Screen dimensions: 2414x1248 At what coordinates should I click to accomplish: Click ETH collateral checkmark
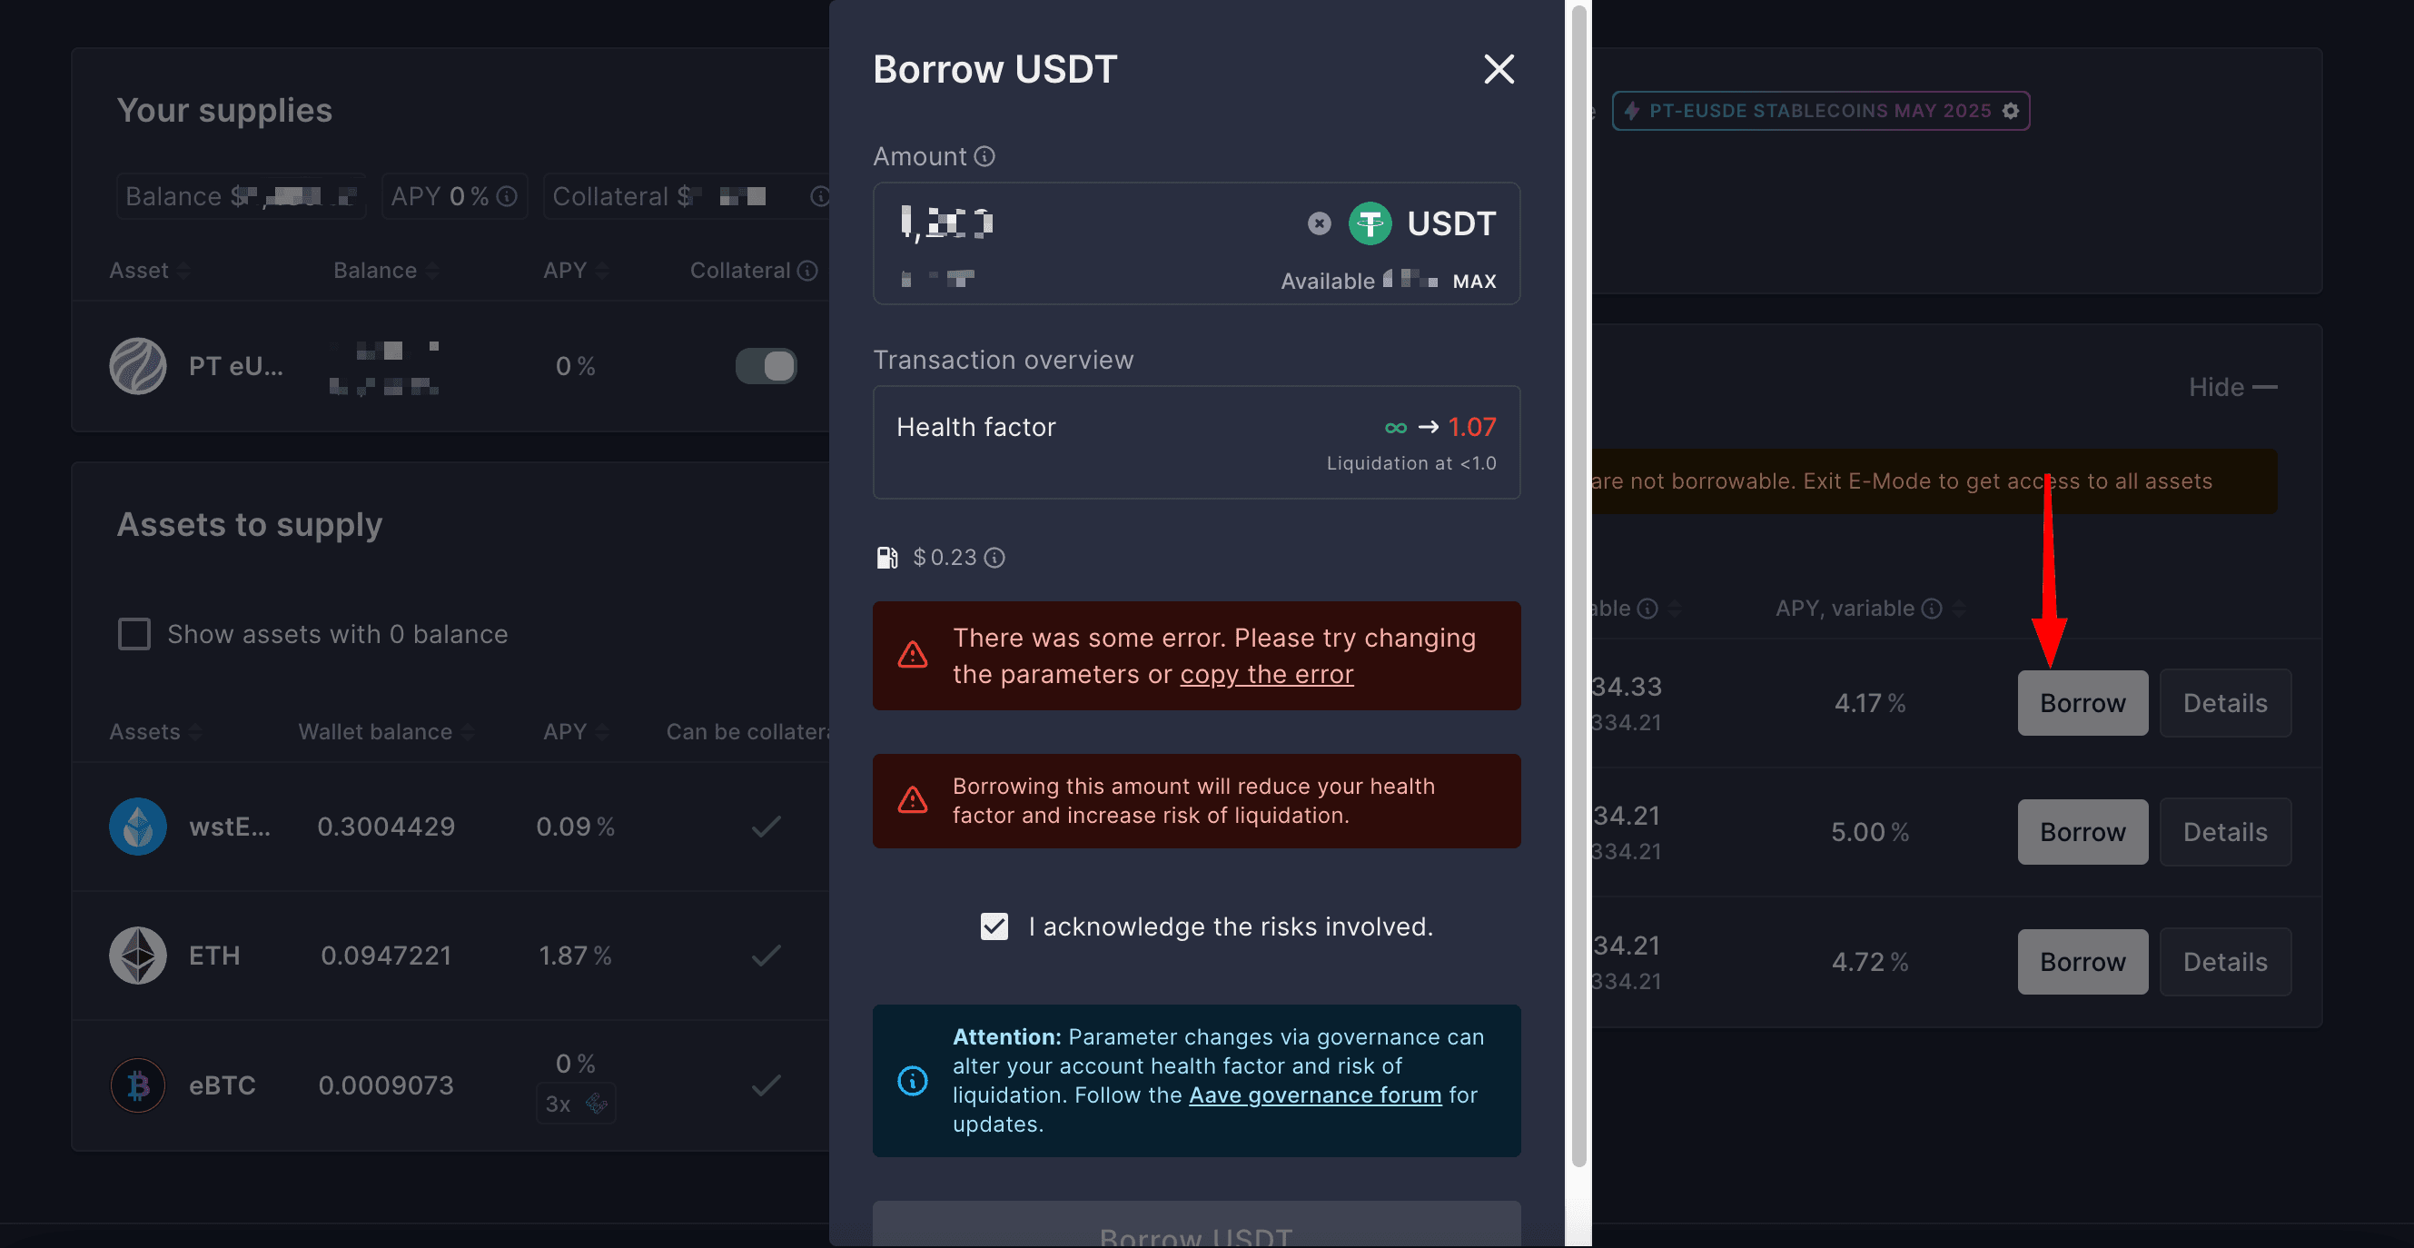[766, 956]
